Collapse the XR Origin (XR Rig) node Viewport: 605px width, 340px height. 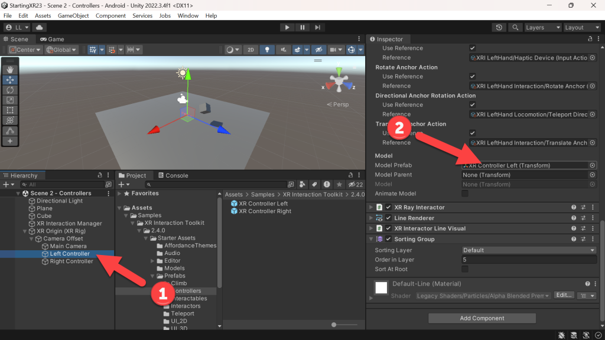25,231
